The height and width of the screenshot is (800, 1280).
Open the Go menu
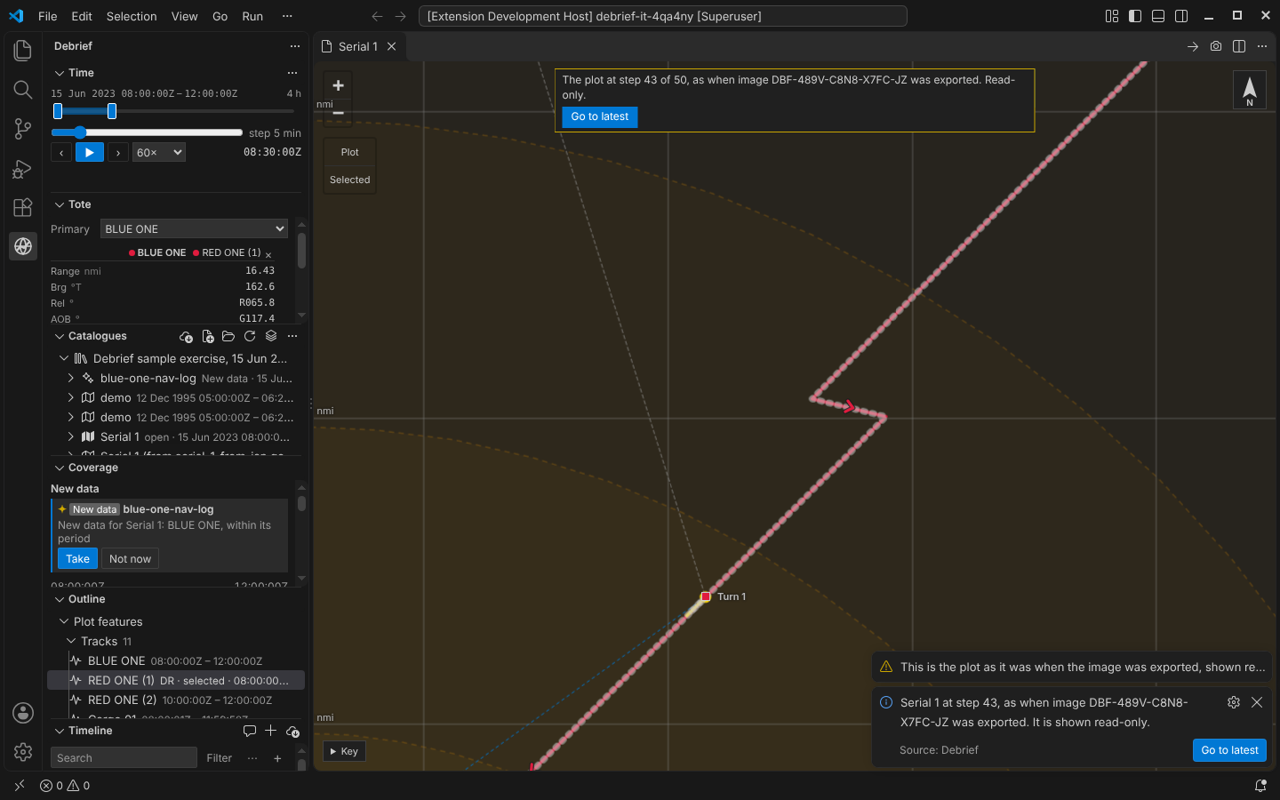(x=220, y=16)
